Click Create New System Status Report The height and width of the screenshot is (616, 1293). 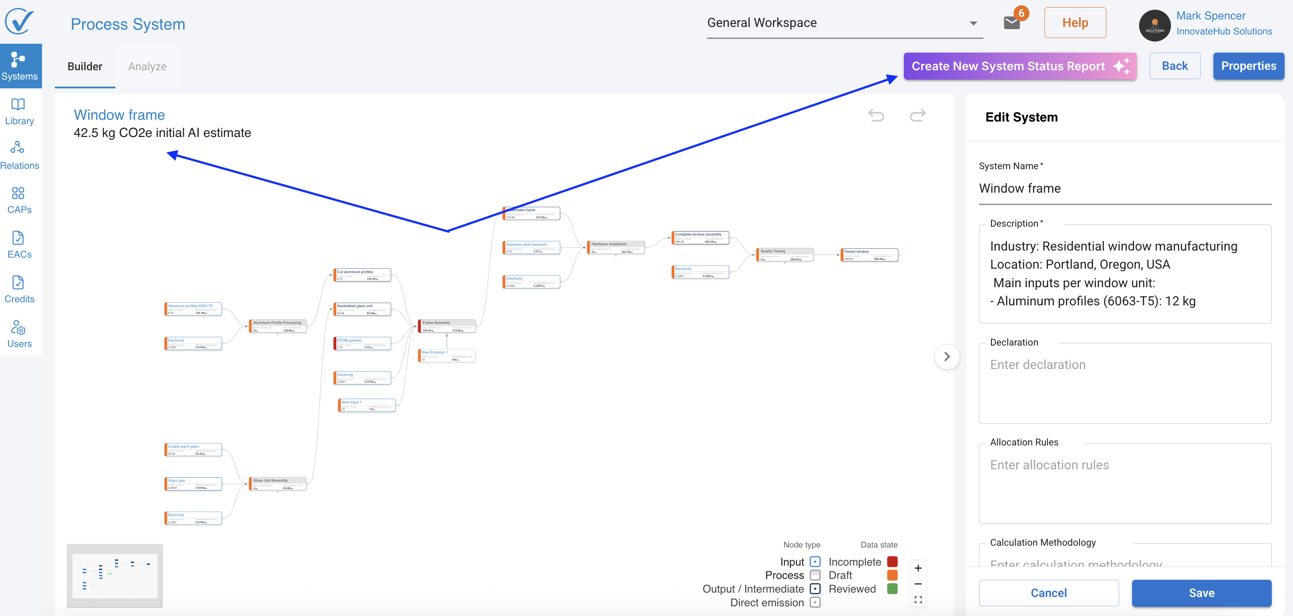pyautogui.click(x=1019, y=66)
